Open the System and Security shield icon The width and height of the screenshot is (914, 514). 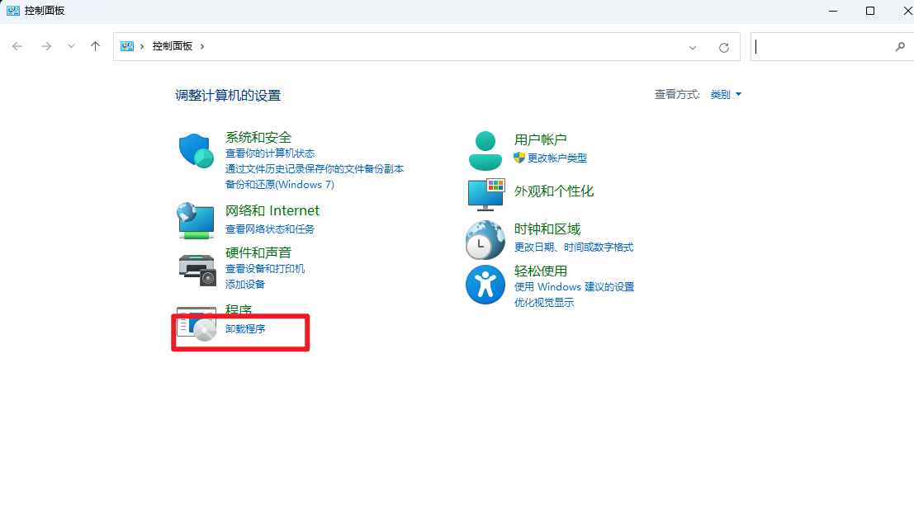point(196,151)
